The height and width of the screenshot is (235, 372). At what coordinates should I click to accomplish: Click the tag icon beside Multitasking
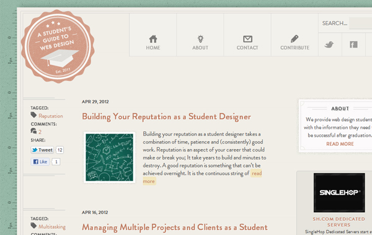[x=33, y=226]
